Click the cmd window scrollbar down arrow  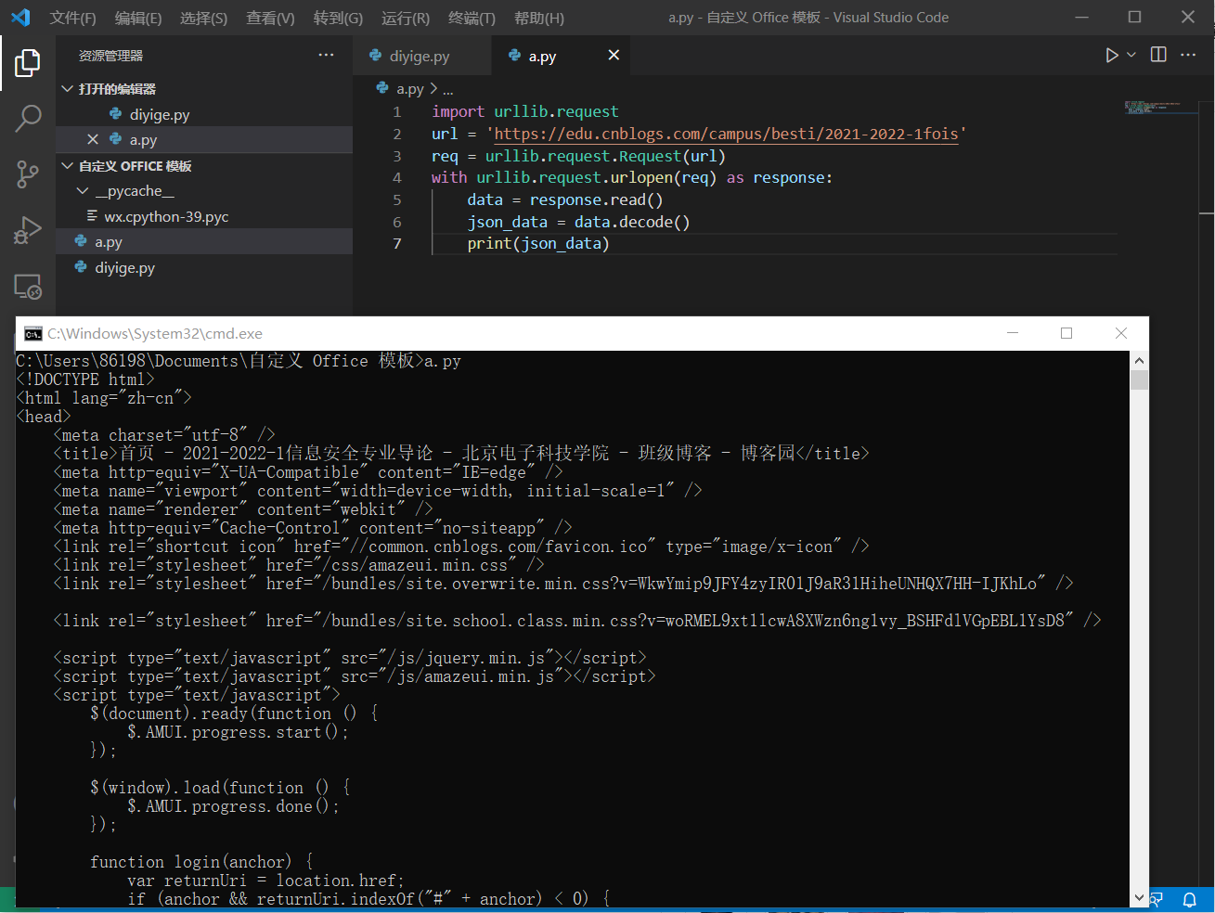click(1140, 897)
